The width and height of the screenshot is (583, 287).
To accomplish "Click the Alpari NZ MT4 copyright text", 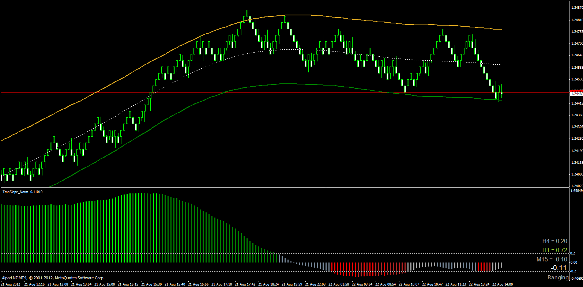I will (x=53, y=278).
